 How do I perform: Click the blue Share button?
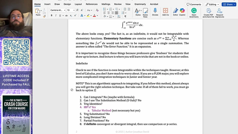pos(229,4)
